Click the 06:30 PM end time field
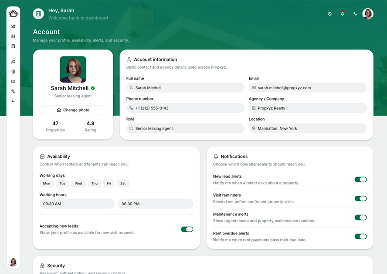Screen dimensions: 387x274 [x=156, y=204]
